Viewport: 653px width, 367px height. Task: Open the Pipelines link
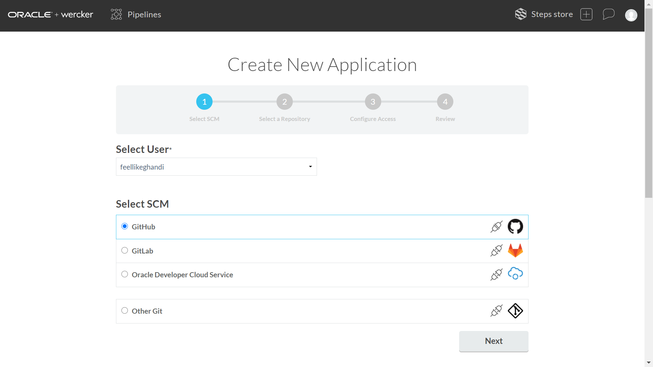coord(144,15)
